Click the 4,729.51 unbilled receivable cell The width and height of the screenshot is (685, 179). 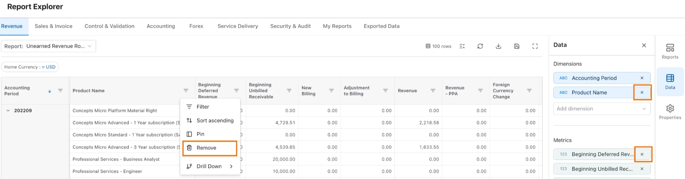click(x=285, y=123)
